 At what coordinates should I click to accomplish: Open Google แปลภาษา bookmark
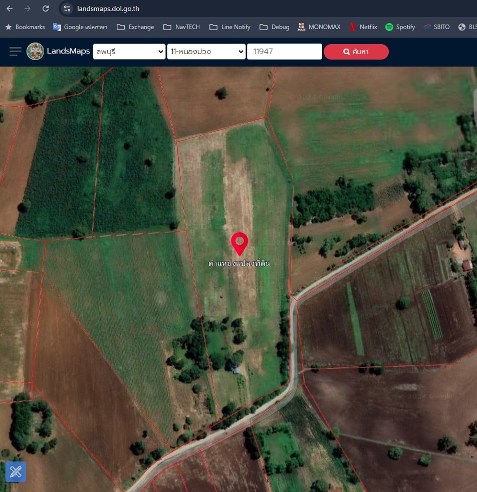tap(80, 27)
